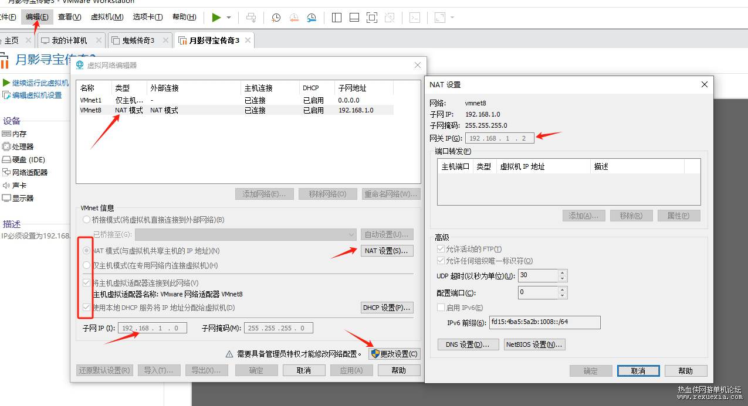Select the 网络适配器 device icon
Image resolution: width=748 pixels, height=406 pixels.
point(6,172)
